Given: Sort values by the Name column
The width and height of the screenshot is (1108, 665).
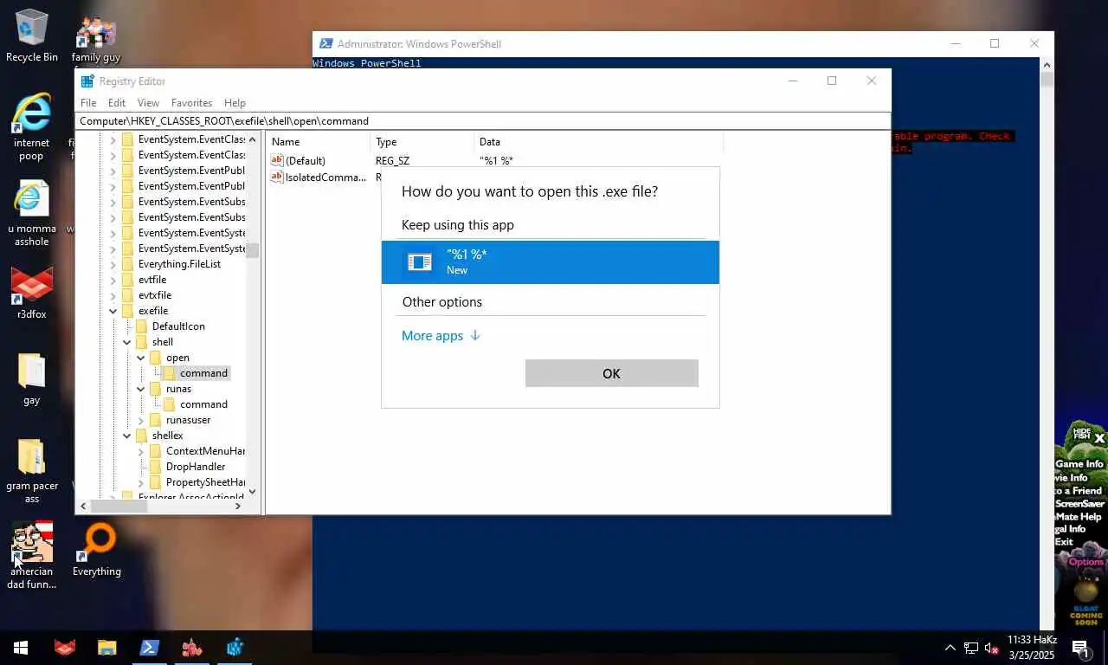Looking at the screenshot, I should click(x=319, y=142).
